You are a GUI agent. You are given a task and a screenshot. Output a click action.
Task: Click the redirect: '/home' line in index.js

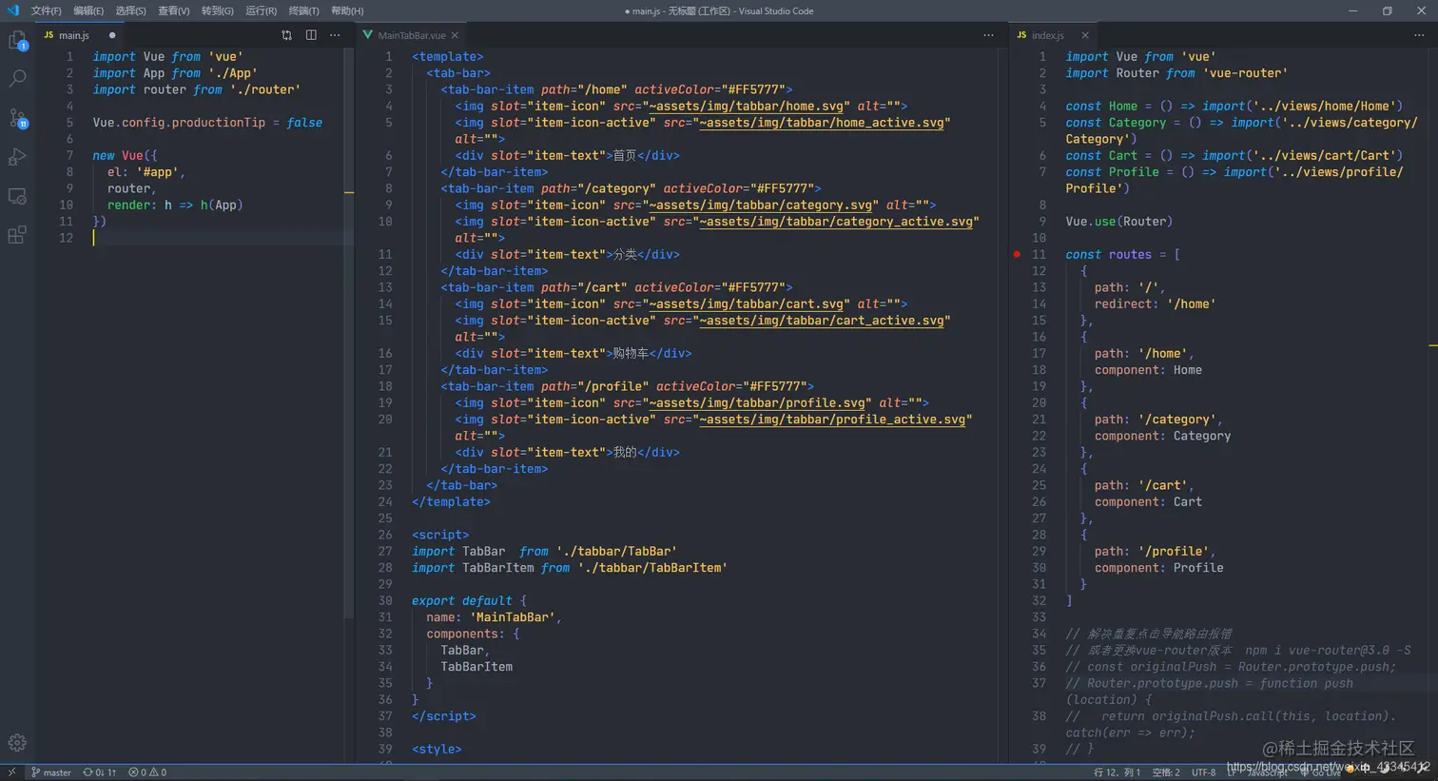click(1155, 304)
